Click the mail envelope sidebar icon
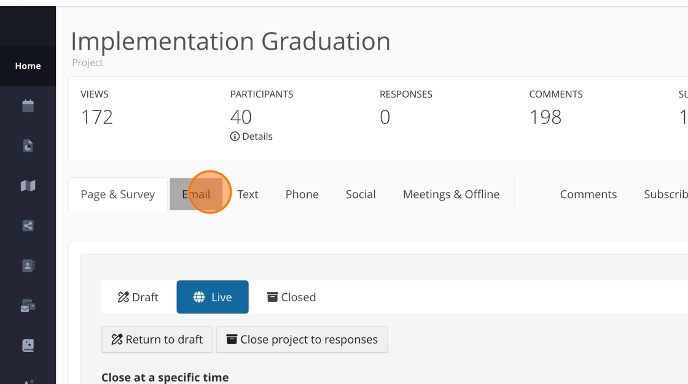This screenshot has width=688, height=384. pyautogui.click(x=28, y=305)
